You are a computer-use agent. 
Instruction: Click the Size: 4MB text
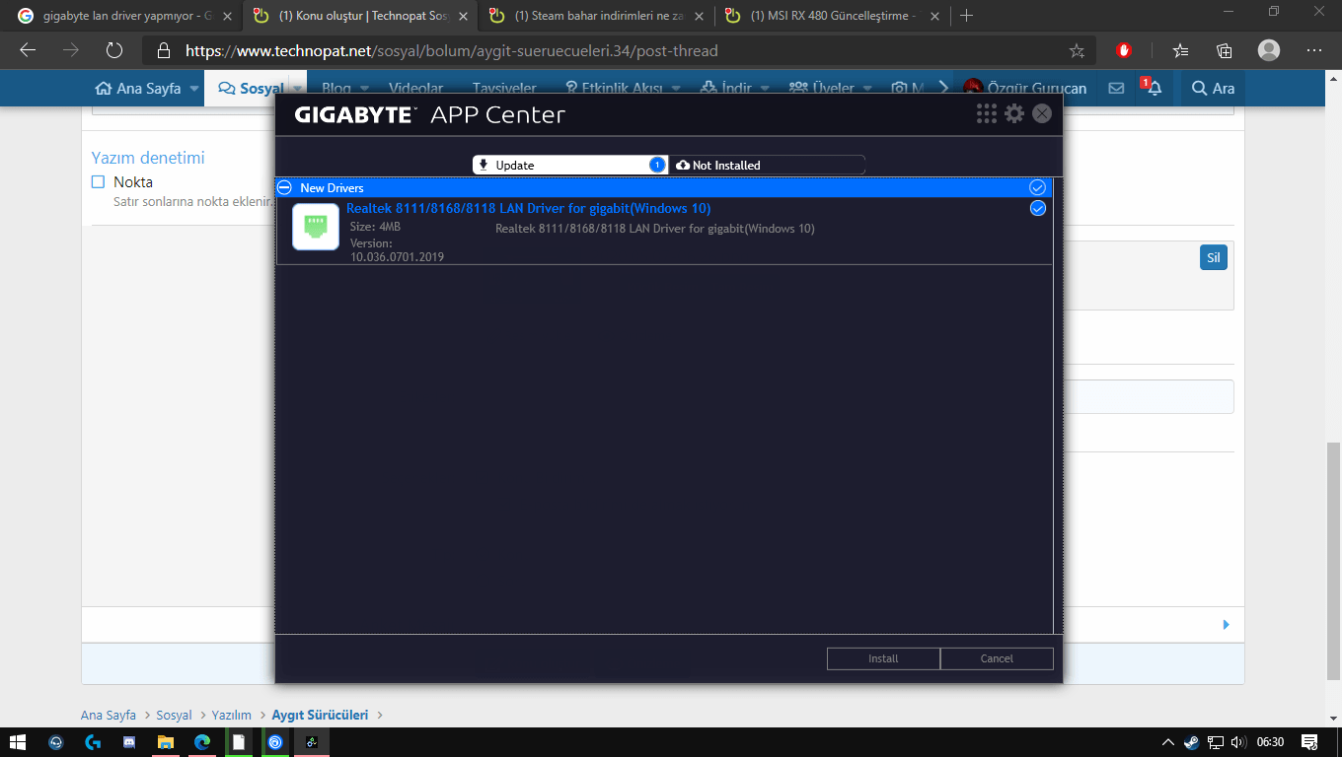click(x=375, y=227)
